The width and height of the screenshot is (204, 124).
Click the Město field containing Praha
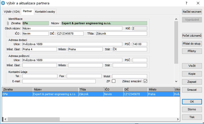tap(85, 49)
